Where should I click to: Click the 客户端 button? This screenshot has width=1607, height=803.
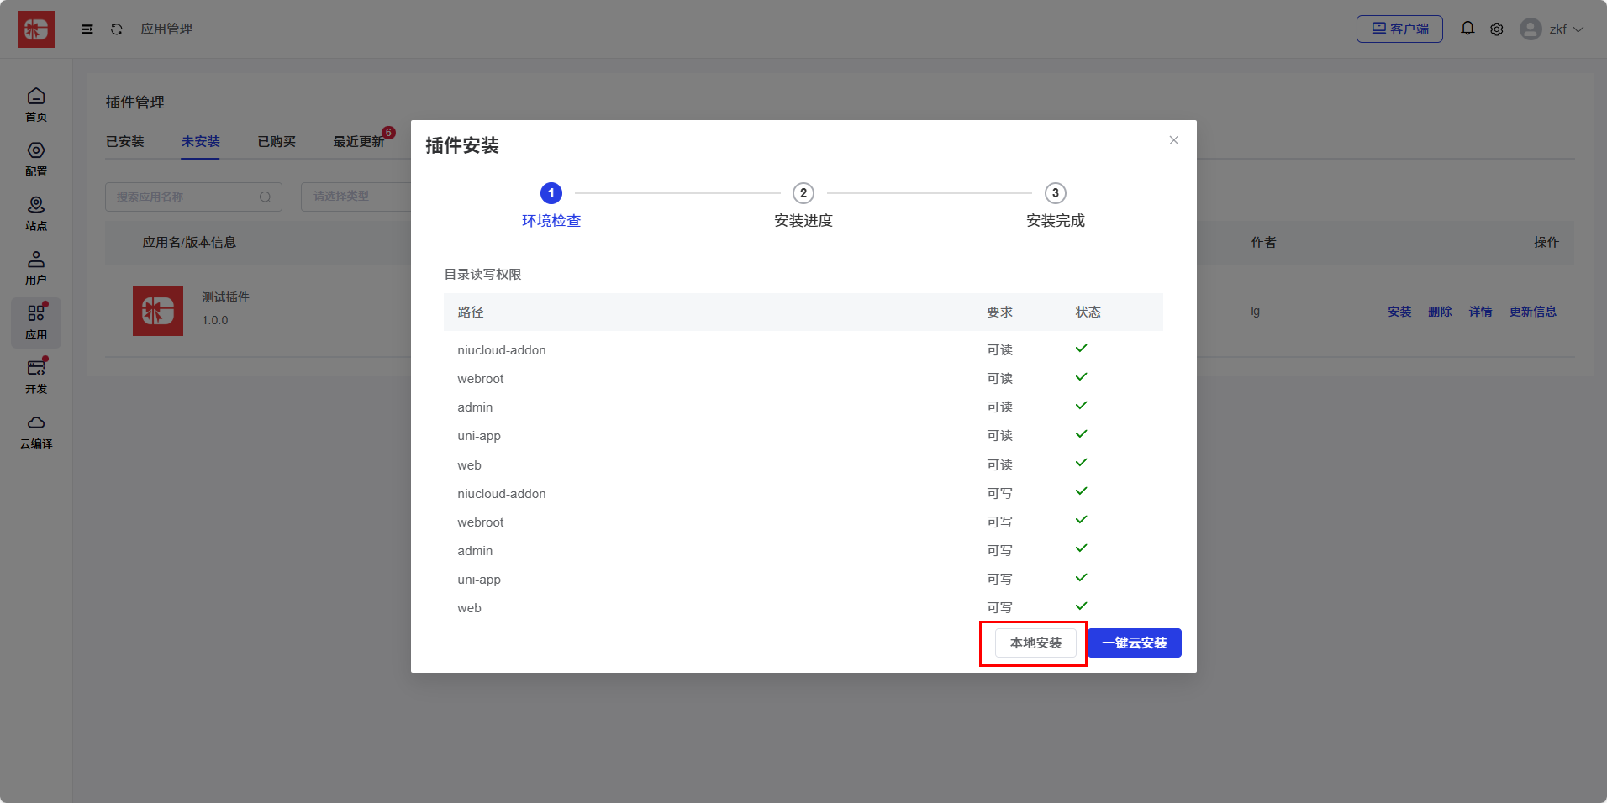pyautogui.click(x=1399, y=29)
